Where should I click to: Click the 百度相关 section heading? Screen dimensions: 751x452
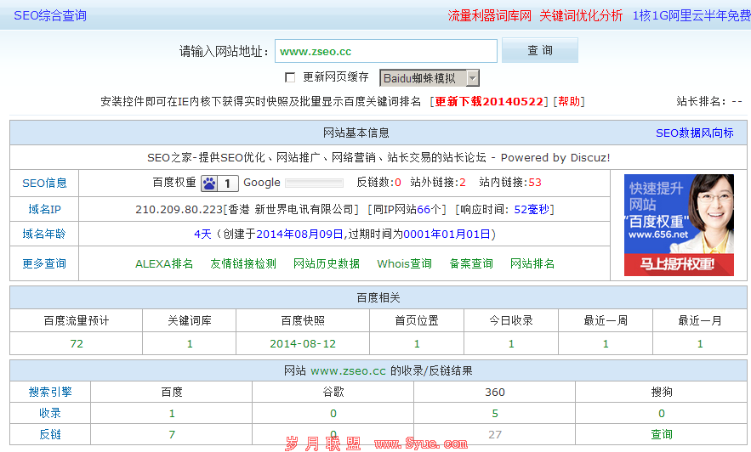click(378, 298)
